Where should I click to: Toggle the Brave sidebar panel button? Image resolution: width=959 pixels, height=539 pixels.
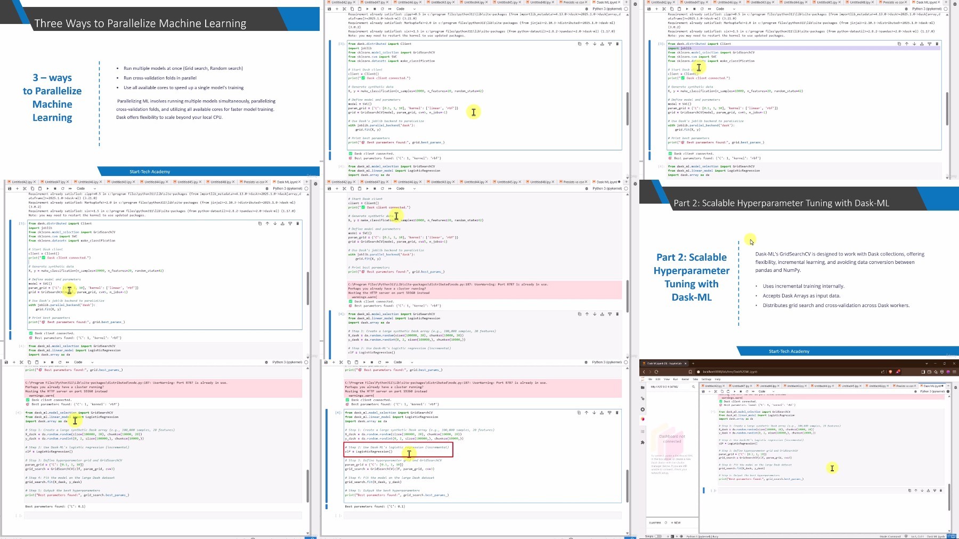(923, 372)
